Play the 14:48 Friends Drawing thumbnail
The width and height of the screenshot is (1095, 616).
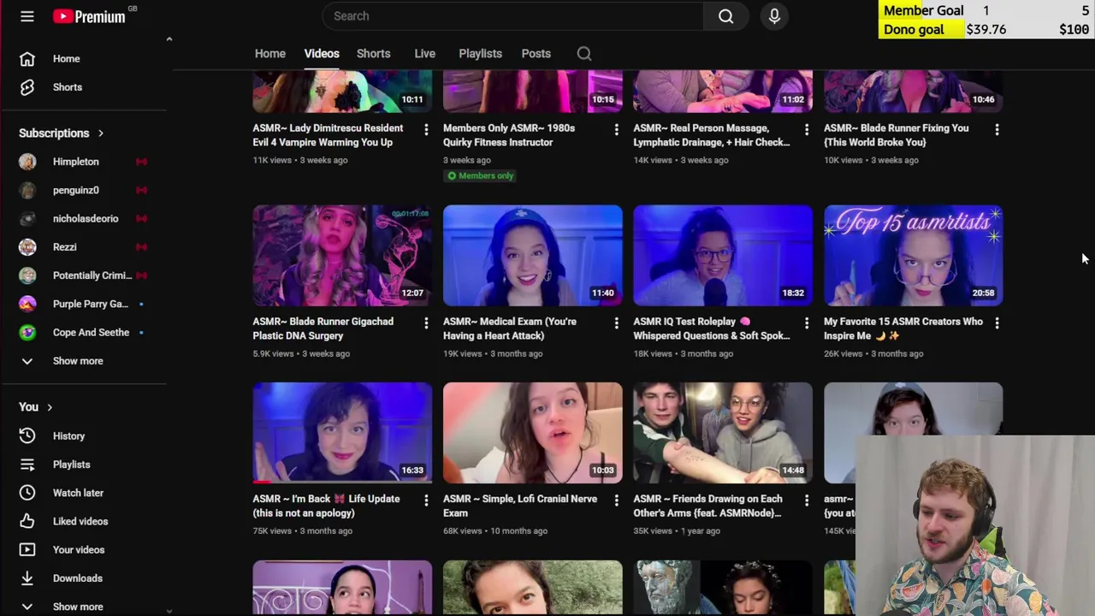[723, 432]
